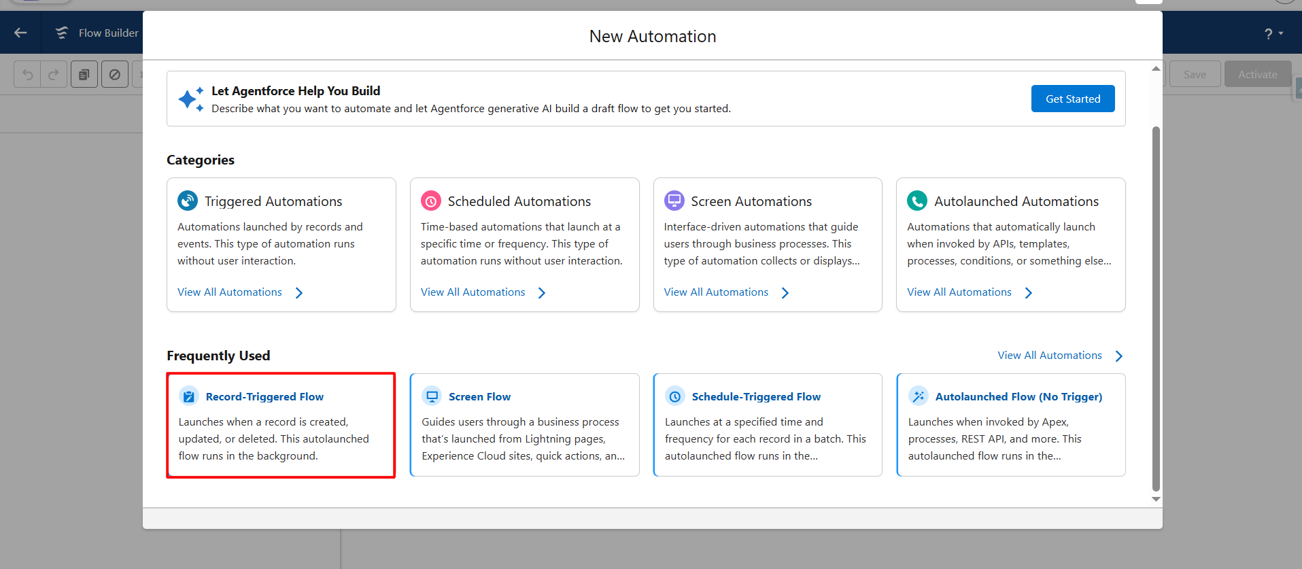
Task: Expand Scheduled Automations chevron arrow
Action: 542,293
